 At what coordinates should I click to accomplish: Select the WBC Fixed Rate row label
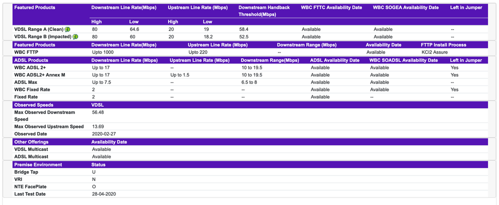(32, 89)
